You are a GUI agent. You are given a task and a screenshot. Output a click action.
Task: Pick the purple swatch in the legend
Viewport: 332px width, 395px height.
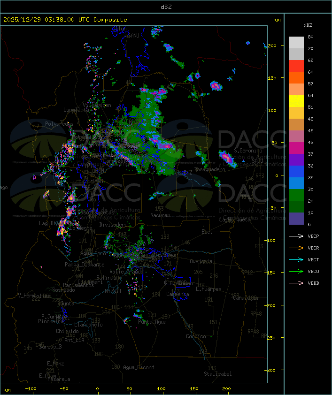click(x=296, y=160)
